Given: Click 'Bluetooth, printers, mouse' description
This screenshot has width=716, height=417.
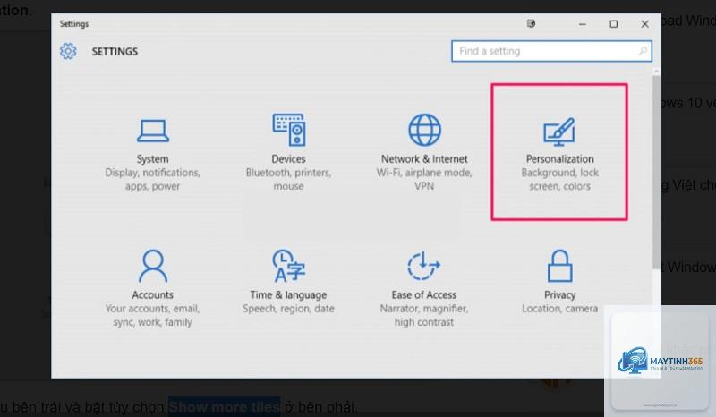Looking at the screenshot, I should coord(288,180).
